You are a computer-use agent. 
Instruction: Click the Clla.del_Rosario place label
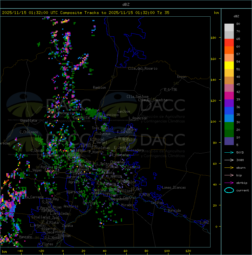tap(143, 68)
